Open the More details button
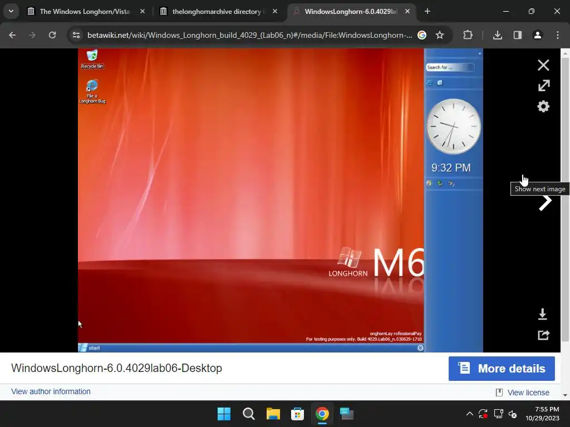Screen dimensions: 570x427 (x=502, y=369)
